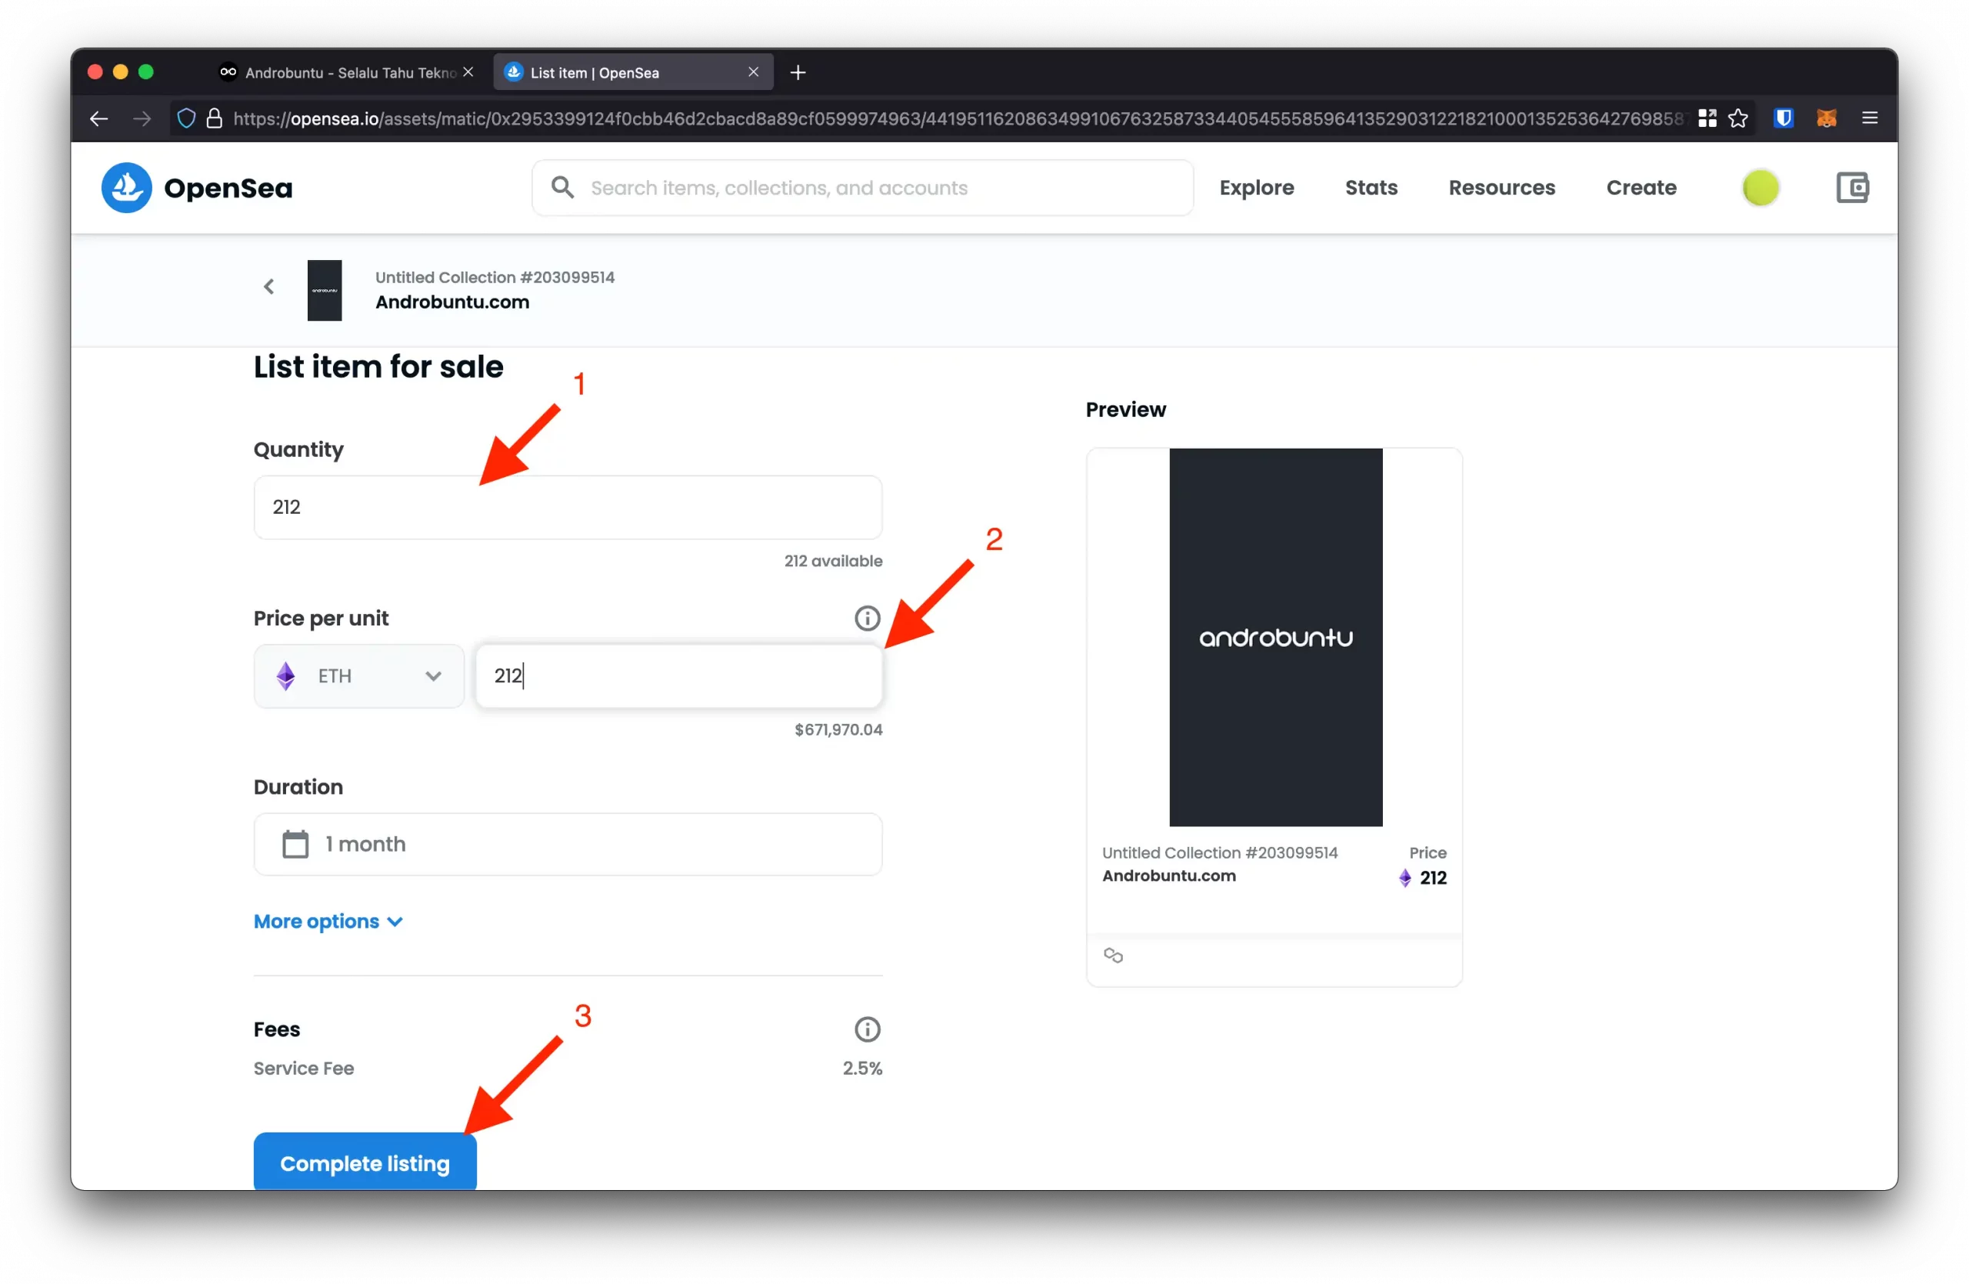Click the Price per unit info icon
Viewport: 1969px width, 1284px height.
point(866,618)
